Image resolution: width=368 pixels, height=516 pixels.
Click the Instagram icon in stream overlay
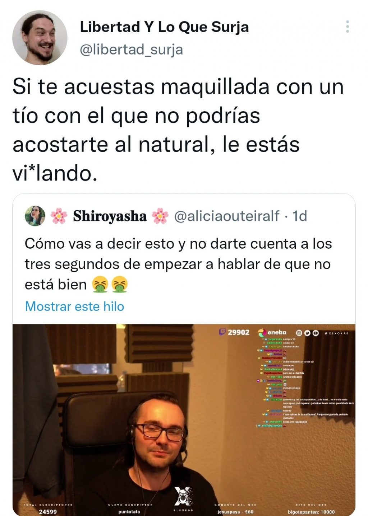click(x=299, y=333)
